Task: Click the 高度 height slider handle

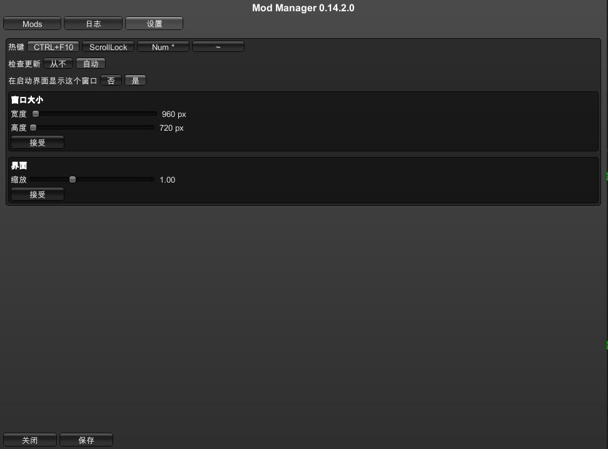Action: click(33, 128)
